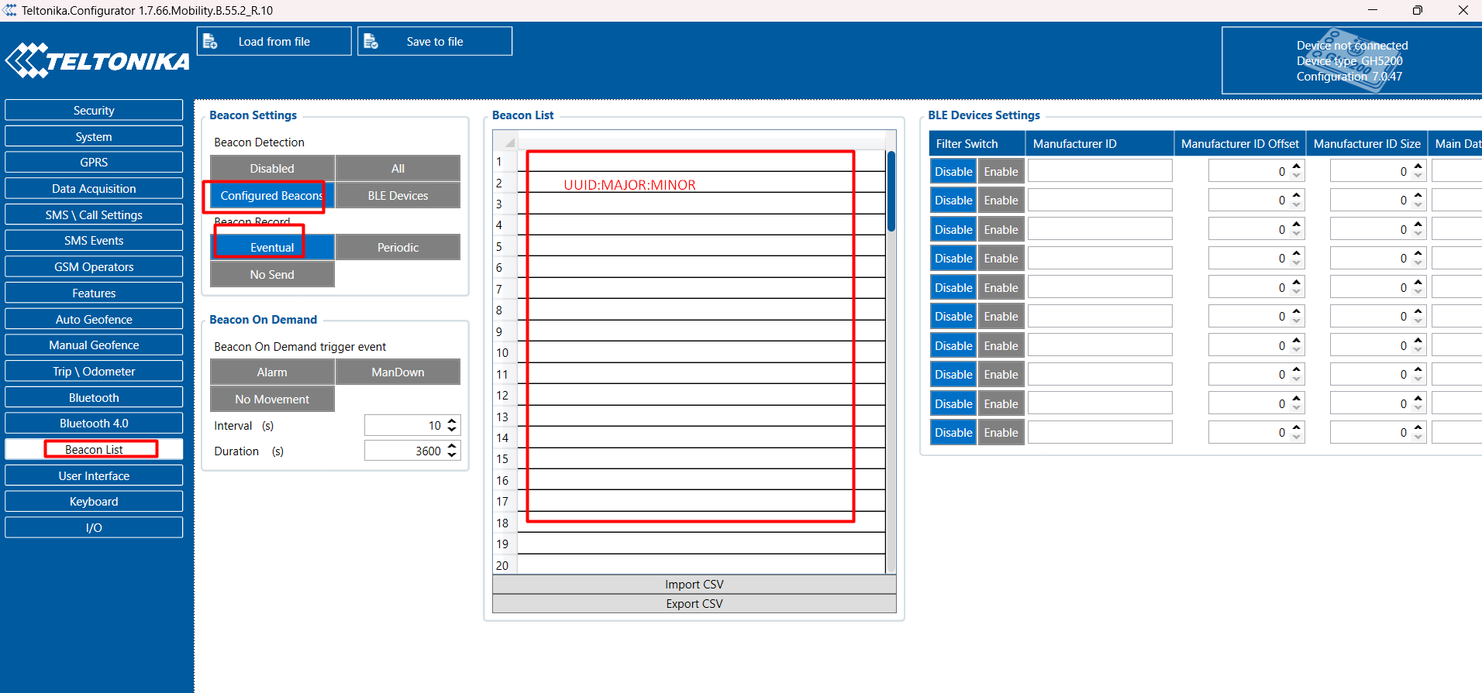Set Beacon Detection to All

[398, 168]
